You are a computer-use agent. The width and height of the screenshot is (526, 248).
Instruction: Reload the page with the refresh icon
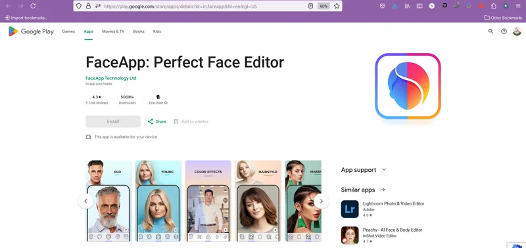(x=33, y=6)
